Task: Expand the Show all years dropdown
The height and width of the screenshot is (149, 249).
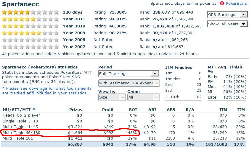Action: click(x=227, y=24)
